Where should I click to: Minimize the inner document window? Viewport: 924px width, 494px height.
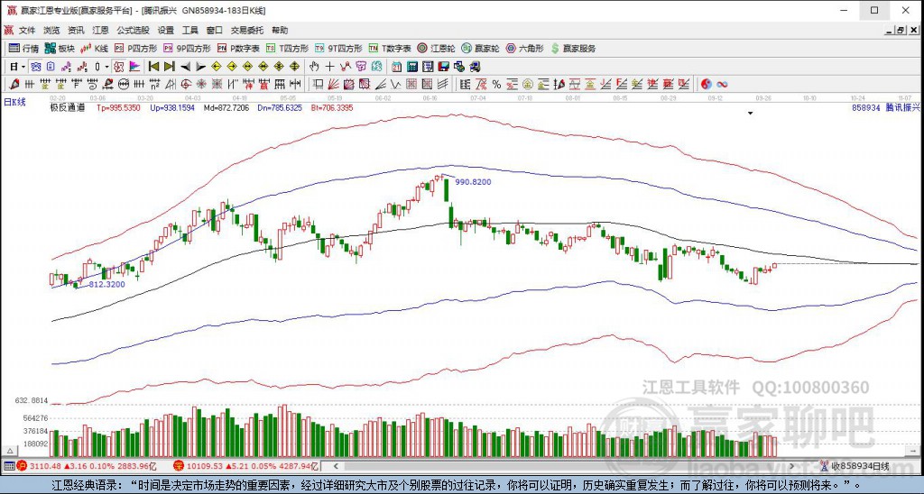(890, 30)
